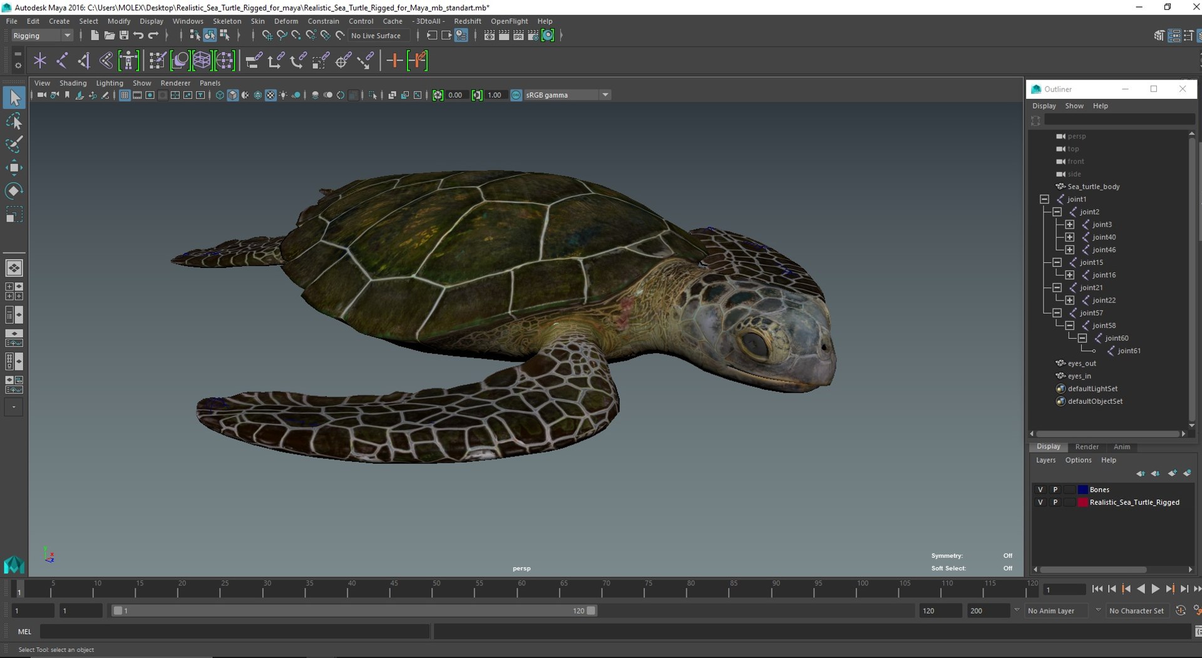Viewport: 1202px width, 658px height.
Task: Click the Undo arrow icon
Action: pos(138,36)
